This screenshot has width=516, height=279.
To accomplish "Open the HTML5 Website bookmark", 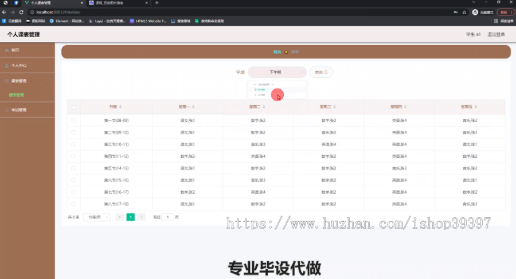I will click(148, 21).
